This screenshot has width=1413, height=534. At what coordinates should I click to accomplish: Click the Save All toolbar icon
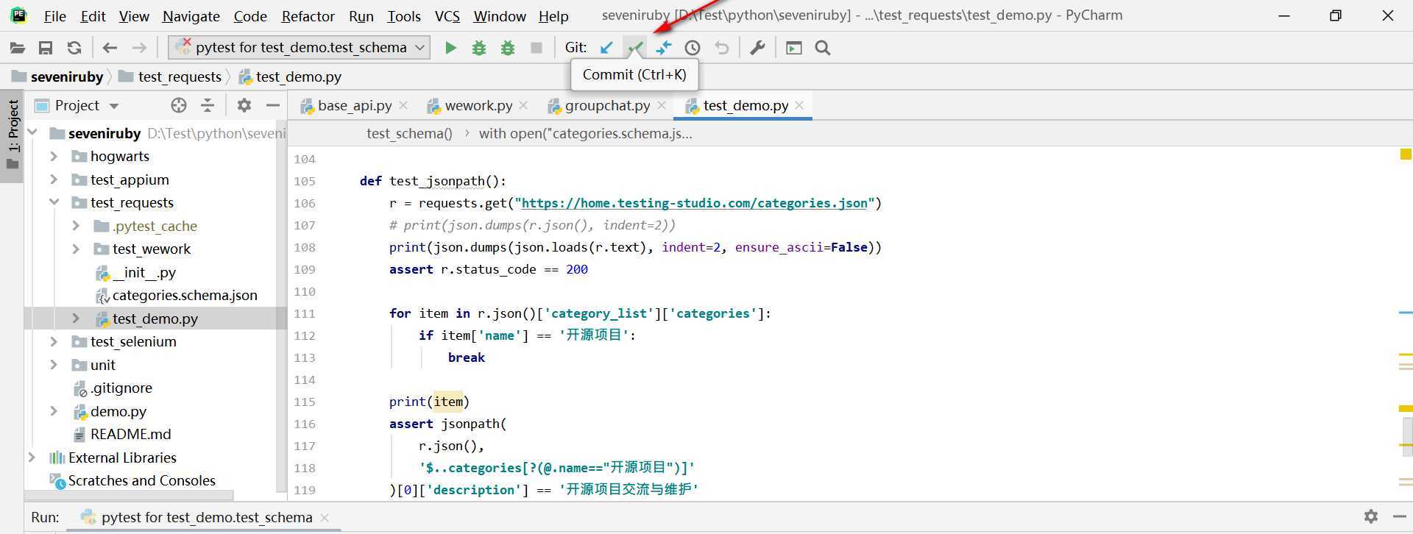click(46, 48)
